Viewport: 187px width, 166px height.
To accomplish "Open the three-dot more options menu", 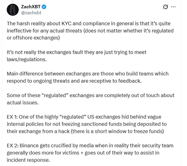I will pyautogui.click(x=174, y=7).
